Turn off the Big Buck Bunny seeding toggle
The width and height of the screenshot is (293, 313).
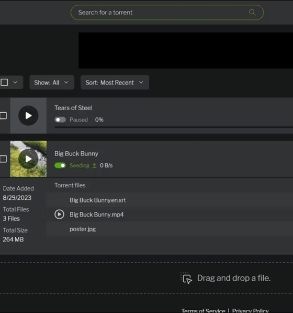click(60, 165)
